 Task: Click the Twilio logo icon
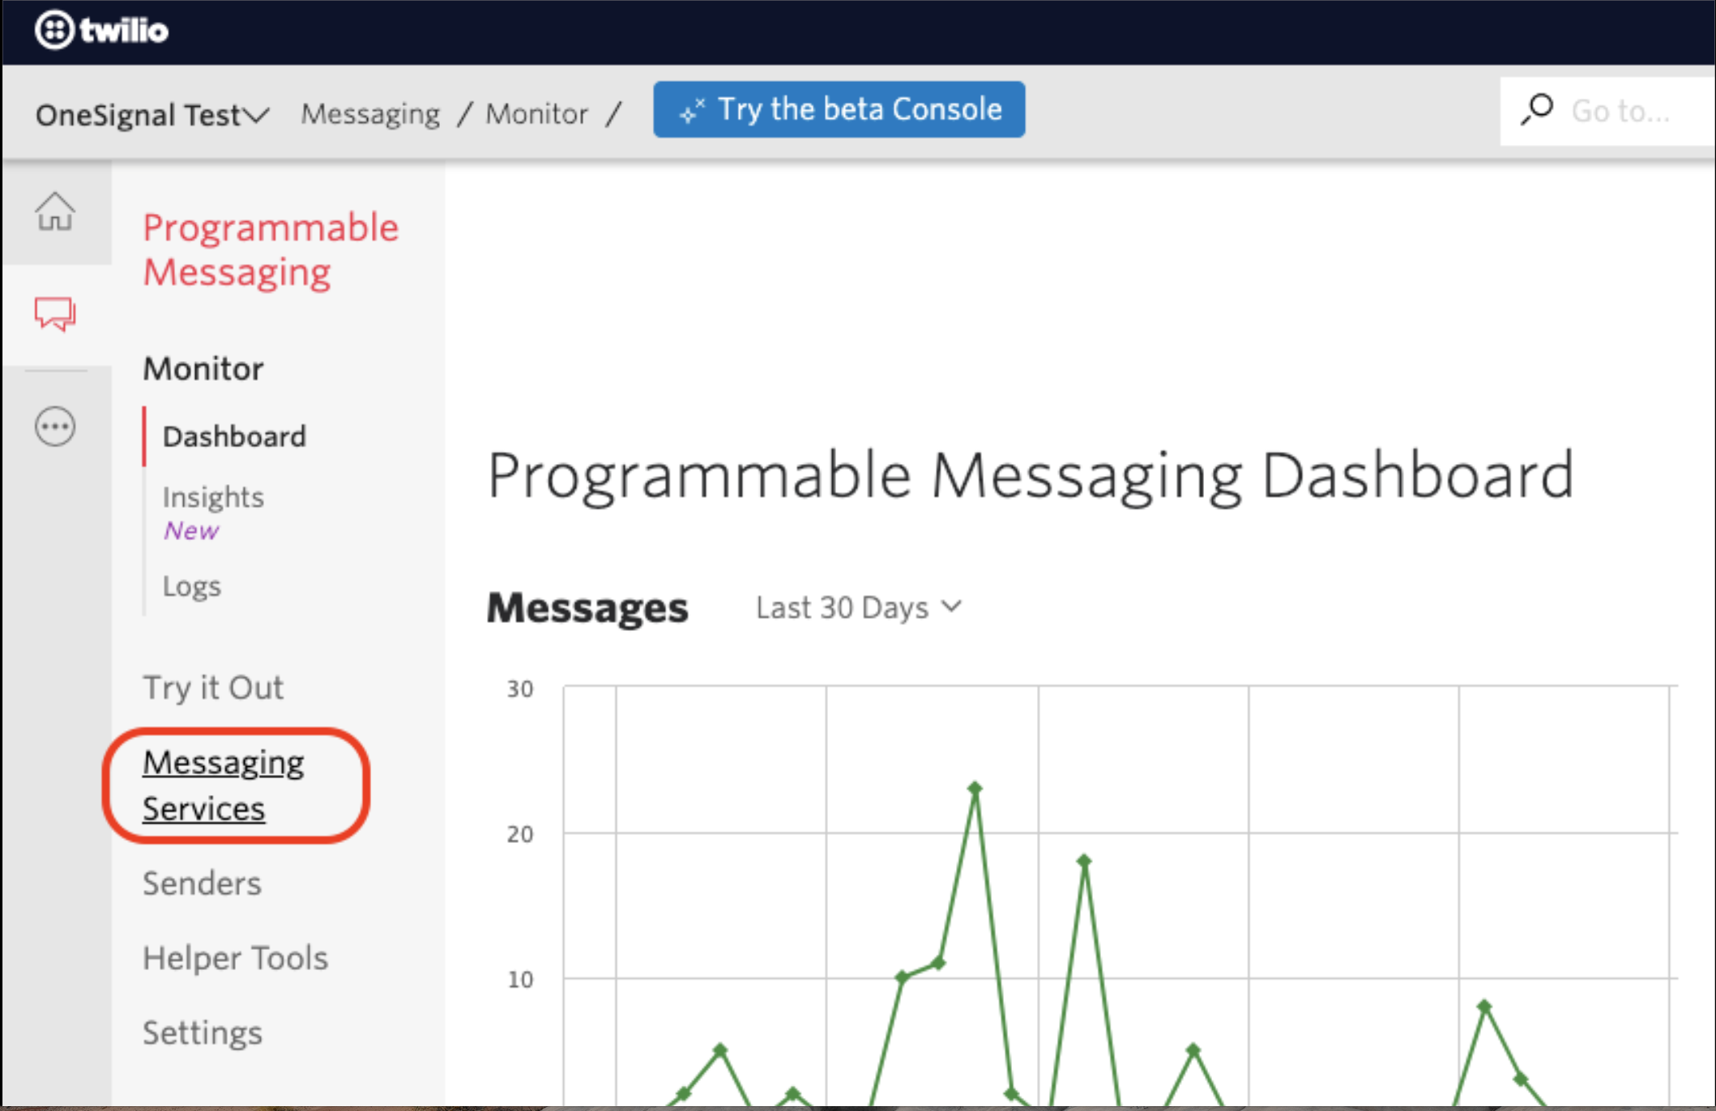pos(54,31)
